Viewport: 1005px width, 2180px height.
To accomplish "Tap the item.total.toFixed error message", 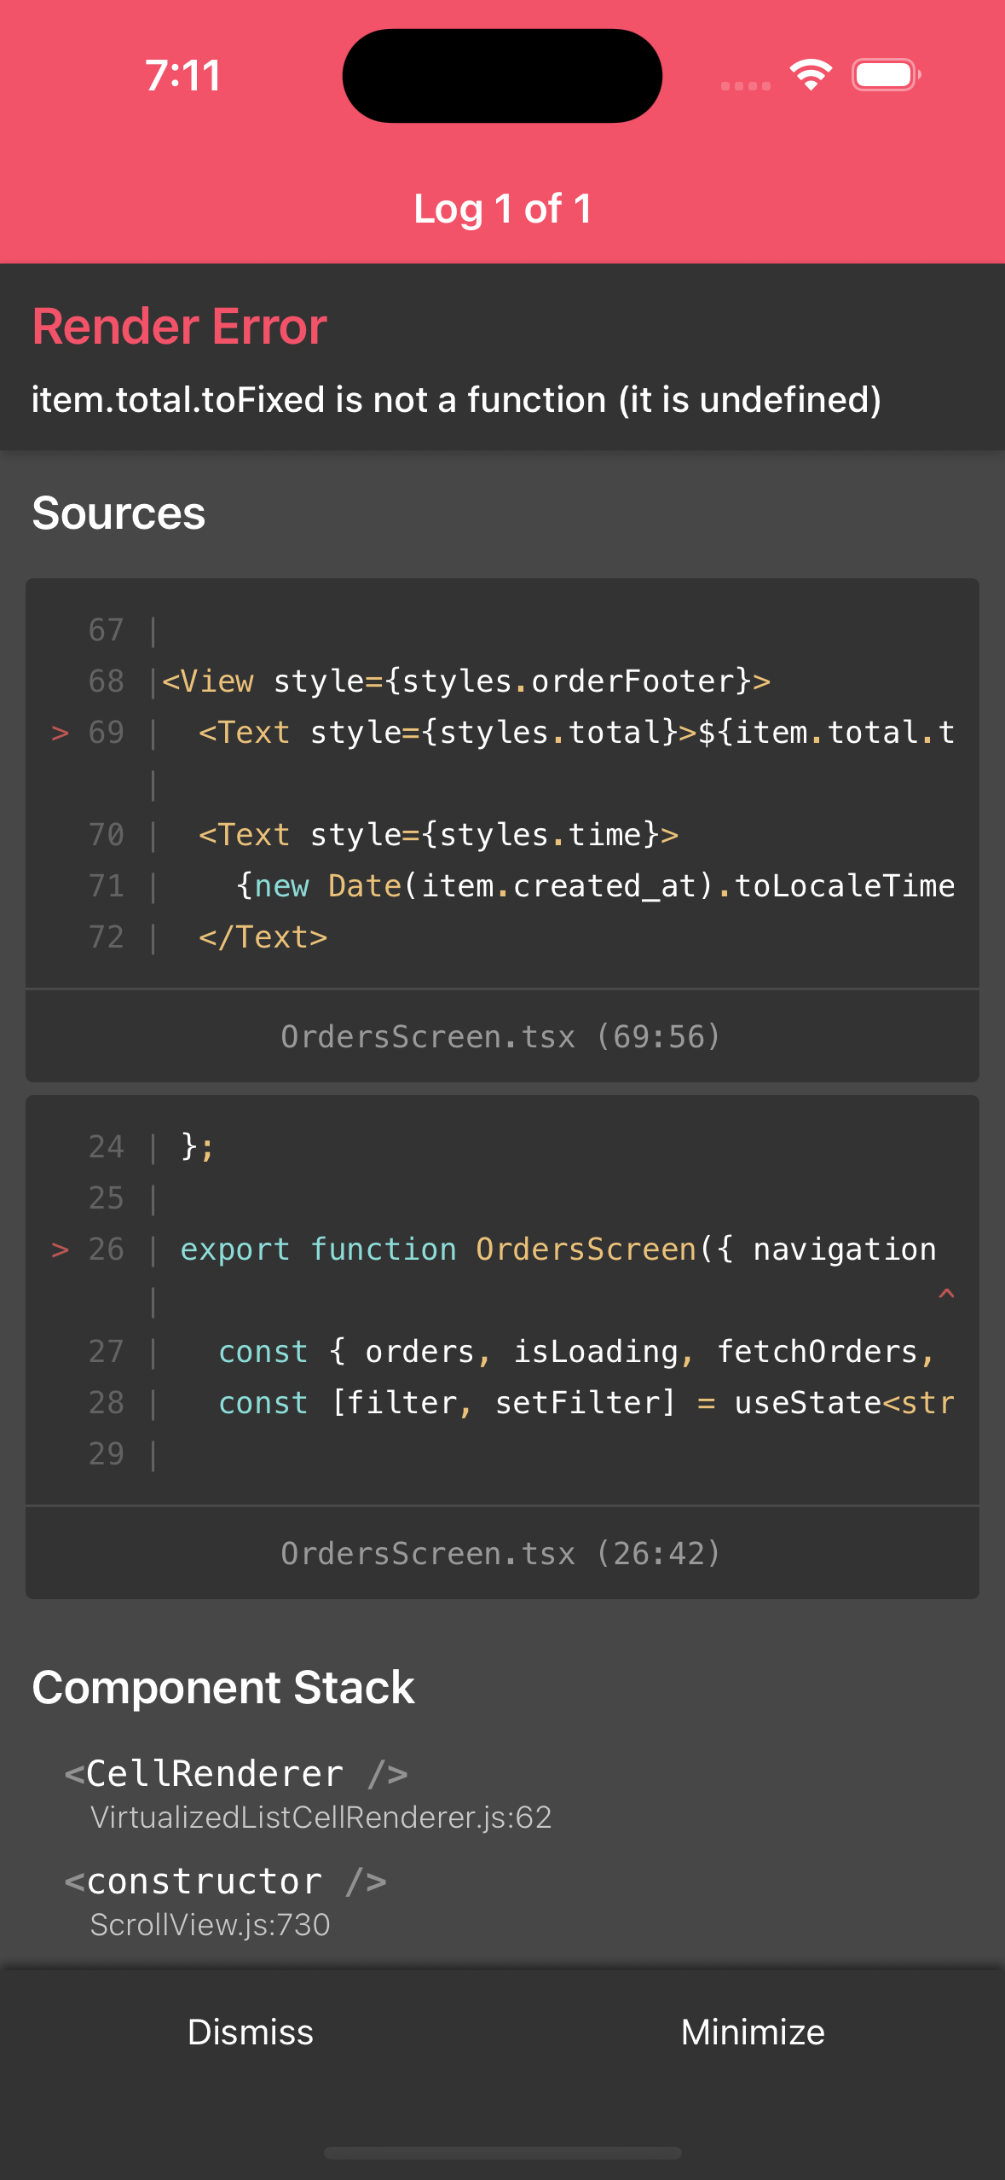I will [456, 400].
